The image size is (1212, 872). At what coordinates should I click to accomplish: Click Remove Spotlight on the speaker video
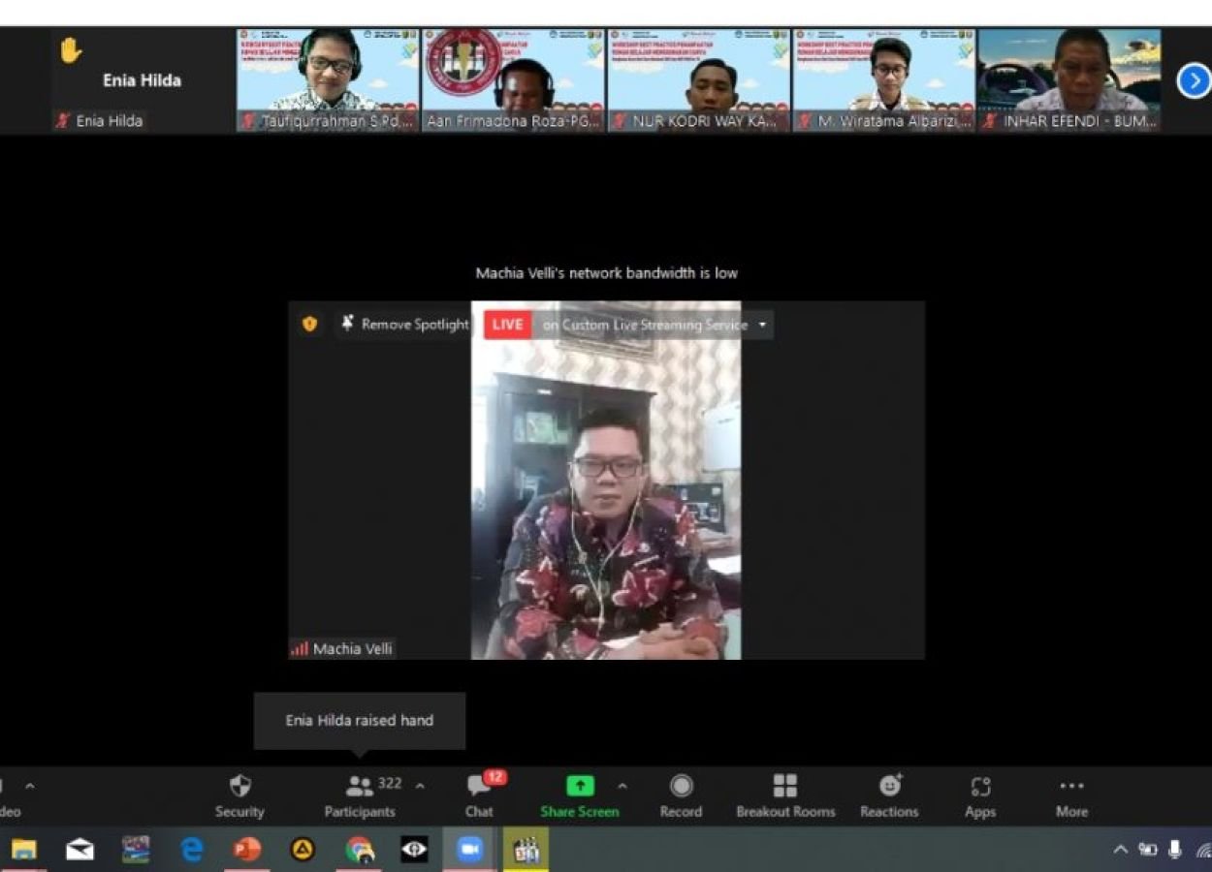pyautogui.click(x=404, y=325)
